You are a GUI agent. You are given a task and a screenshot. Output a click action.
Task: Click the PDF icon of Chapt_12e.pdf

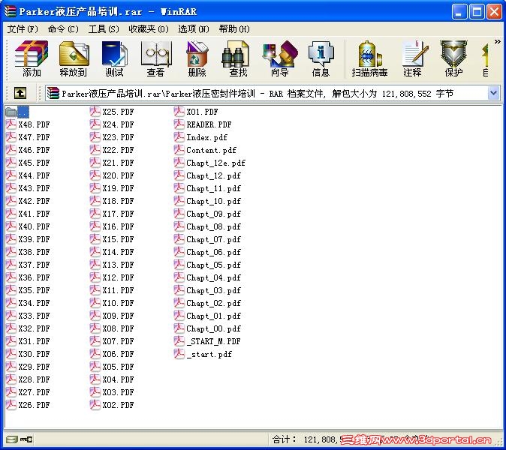click(179, 163)
